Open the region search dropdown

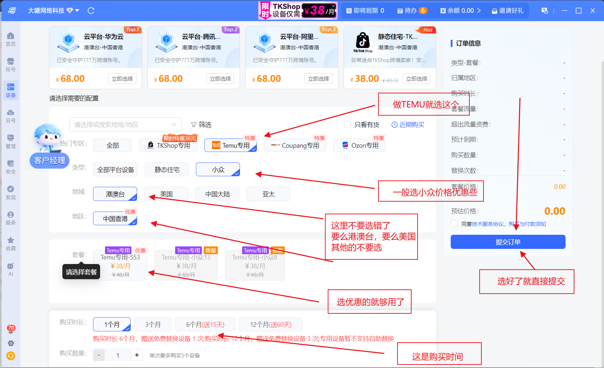coord(125,124)
